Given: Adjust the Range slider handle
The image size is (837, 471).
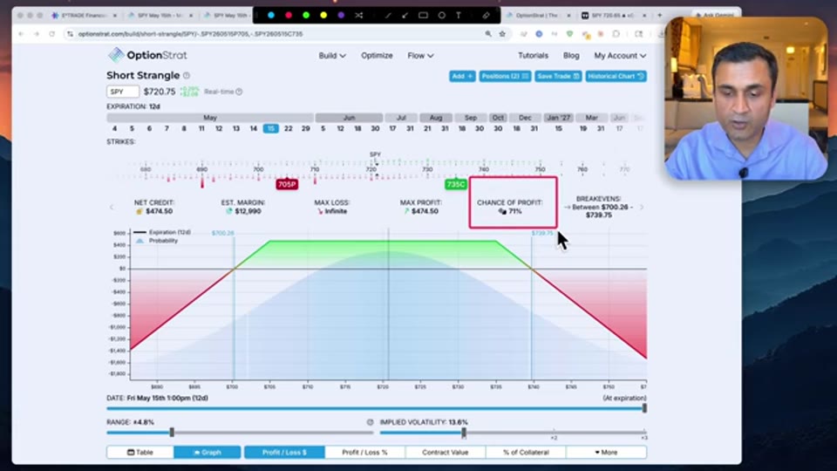Looking at the screenshot, I should 172,432.
